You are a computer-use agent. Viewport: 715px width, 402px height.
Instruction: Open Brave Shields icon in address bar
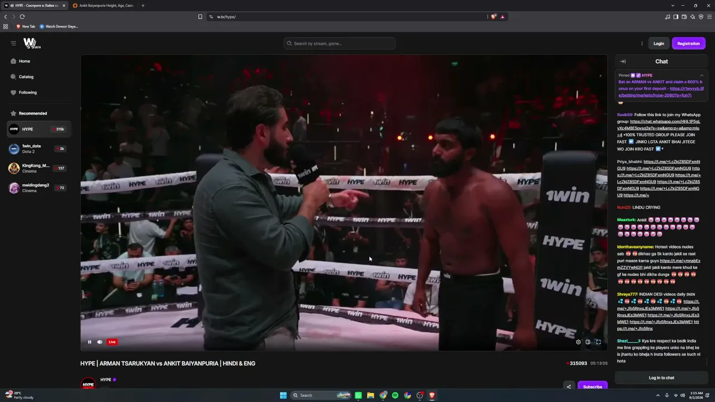493,17
